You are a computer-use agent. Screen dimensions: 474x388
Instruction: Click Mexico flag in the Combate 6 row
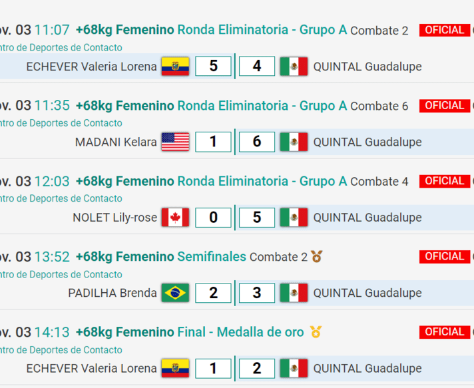coord(294,142)
